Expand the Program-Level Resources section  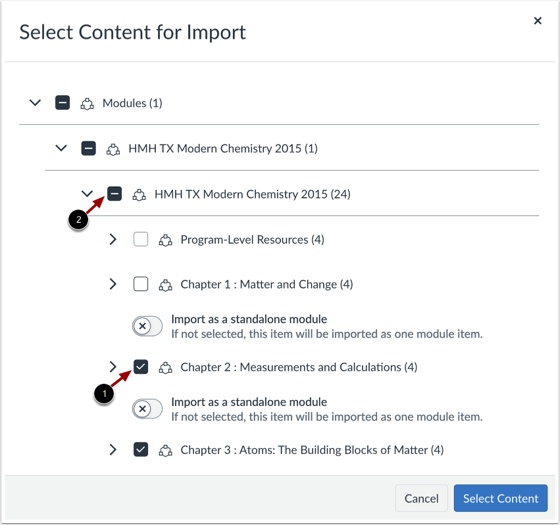click(113, 239)
